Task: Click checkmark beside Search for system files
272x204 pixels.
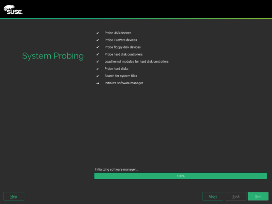Action: [x=98, y=76]
